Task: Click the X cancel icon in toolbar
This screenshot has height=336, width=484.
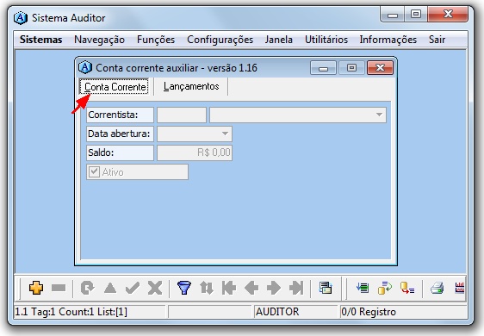Action: point(155,288)
